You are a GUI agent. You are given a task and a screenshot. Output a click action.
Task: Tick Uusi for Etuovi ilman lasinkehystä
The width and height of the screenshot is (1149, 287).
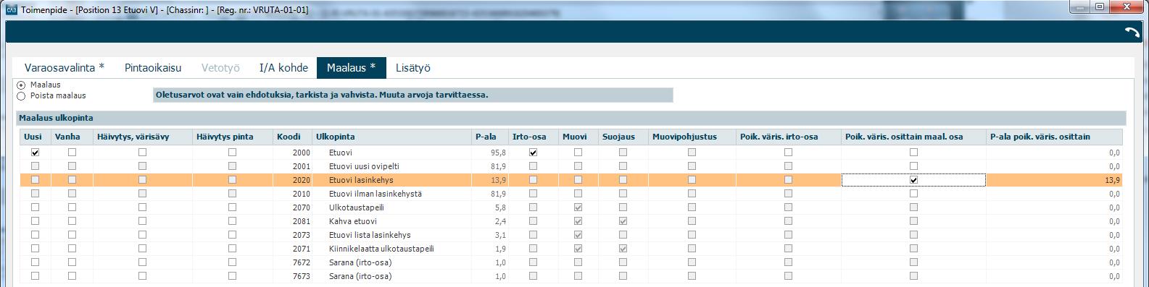coord(36,194)
